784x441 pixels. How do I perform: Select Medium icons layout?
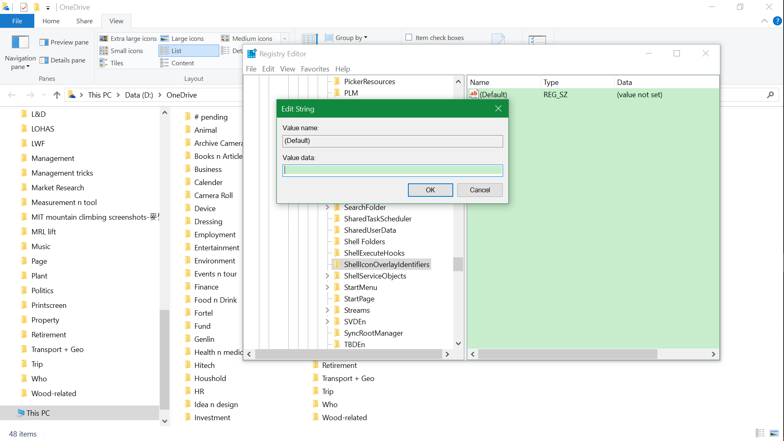coord(247,38)
